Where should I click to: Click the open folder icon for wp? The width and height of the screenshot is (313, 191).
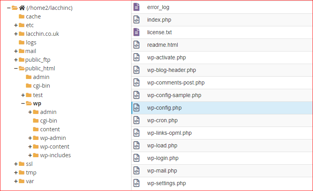coord(29,103)
